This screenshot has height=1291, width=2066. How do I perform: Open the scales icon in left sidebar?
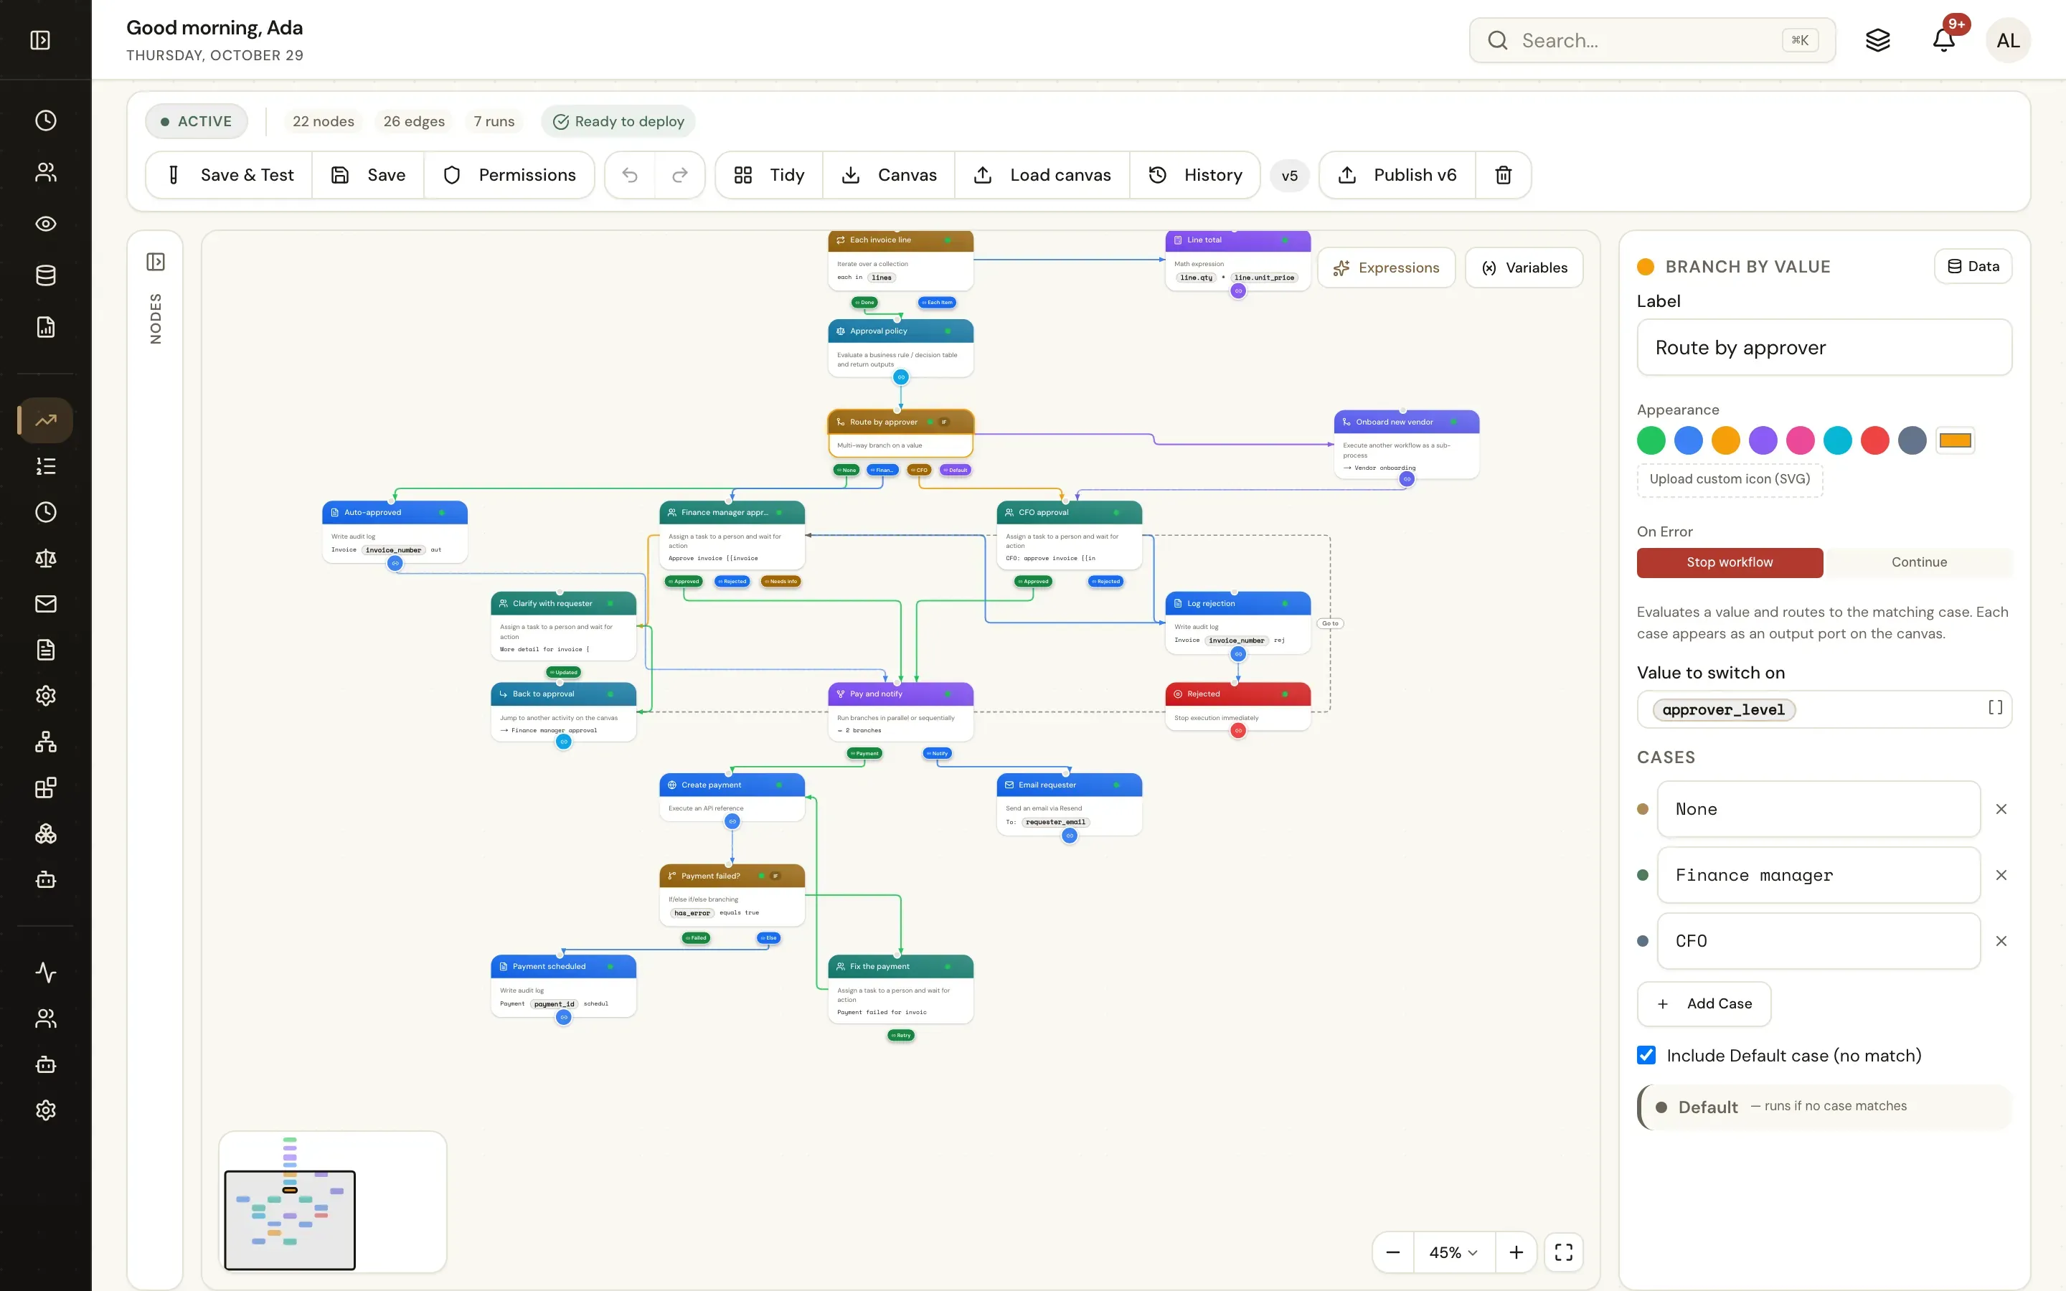pyautogui.click(x=46, y=557)
